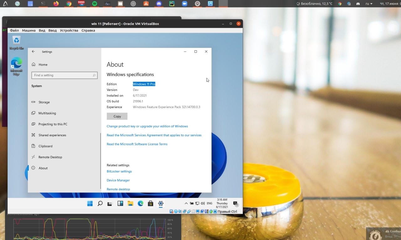
Task: Click the OS build value 21996.1
Action: tap(138, 101)
